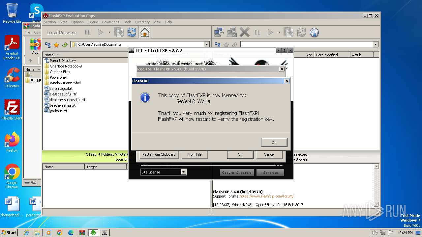Sort by Name column in local list
Image resolution: width=422 pixels, height=237 pixels.
click(x=86, y=55)
